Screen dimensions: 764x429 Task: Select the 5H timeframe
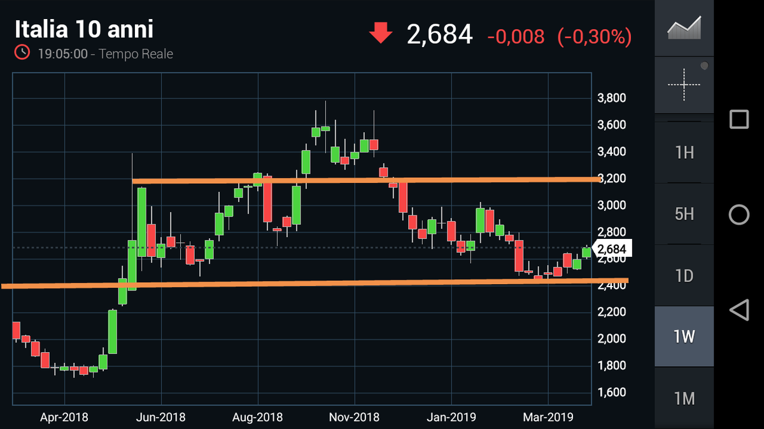[x=684, y=214]
